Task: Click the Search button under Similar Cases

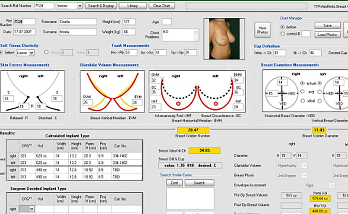Action: [199, 183]
